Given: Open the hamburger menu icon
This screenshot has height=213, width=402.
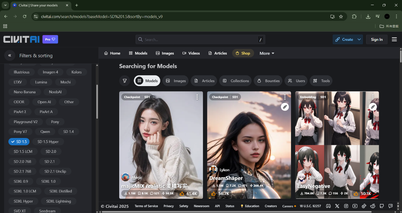Looking at the screenshot, I should tap(394, 40).
